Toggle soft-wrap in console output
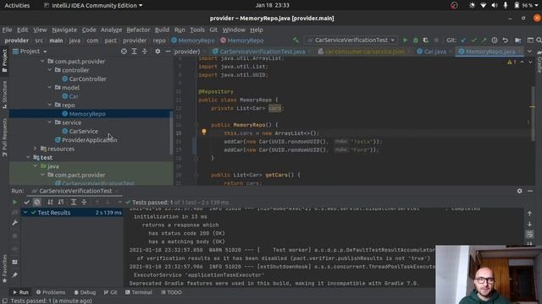This screenshot has width=542, height=304. click(529, 235)
